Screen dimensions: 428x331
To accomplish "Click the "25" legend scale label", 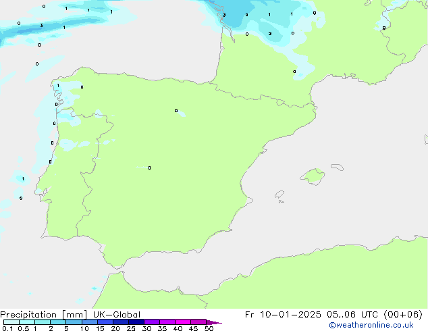I will [131, 328].
